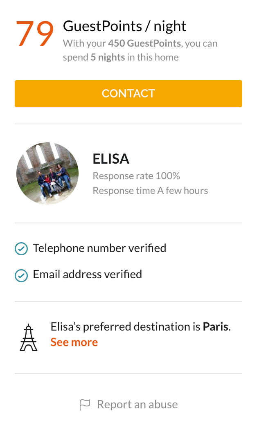Click the telephone verified checkmark icon
The width and height of the screenshot is (257, 432).
(21, 249)
